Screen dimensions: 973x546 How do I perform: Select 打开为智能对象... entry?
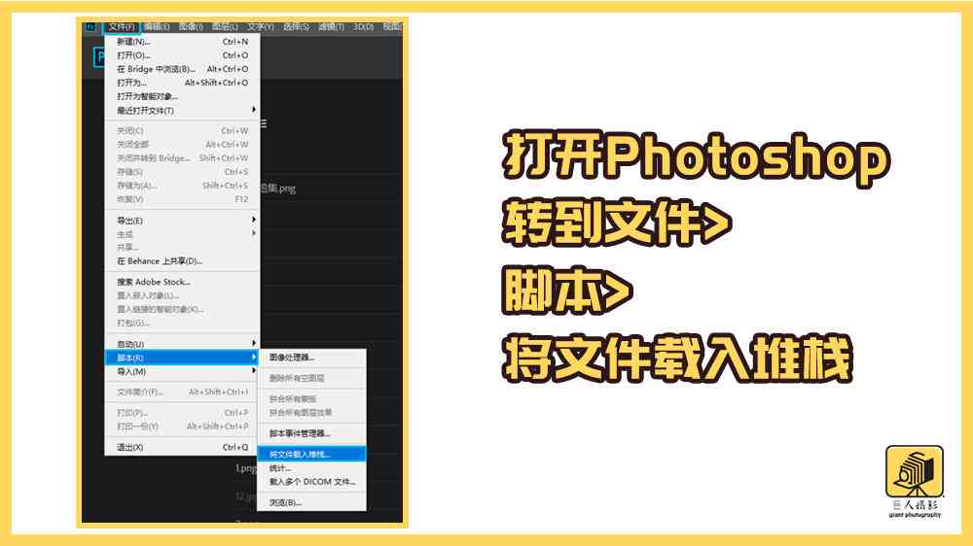183,96
